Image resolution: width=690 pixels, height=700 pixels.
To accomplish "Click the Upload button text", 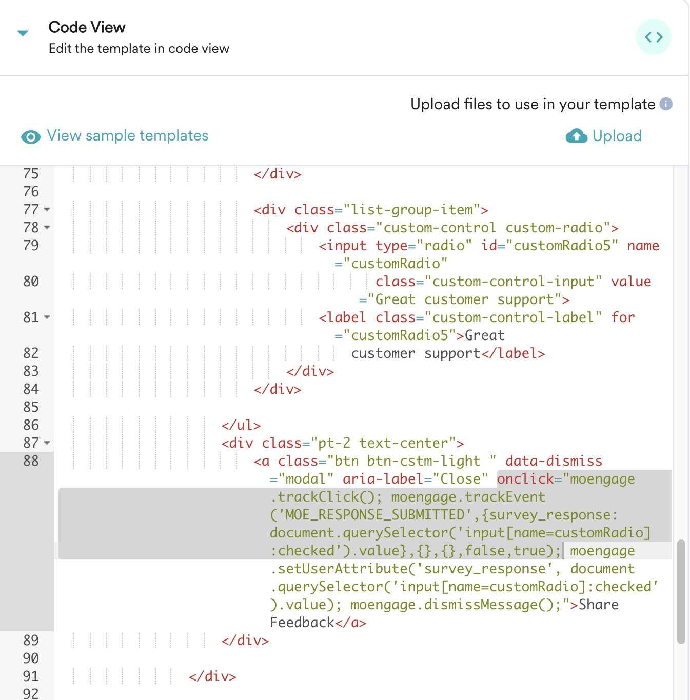I will tap(617, 136).
